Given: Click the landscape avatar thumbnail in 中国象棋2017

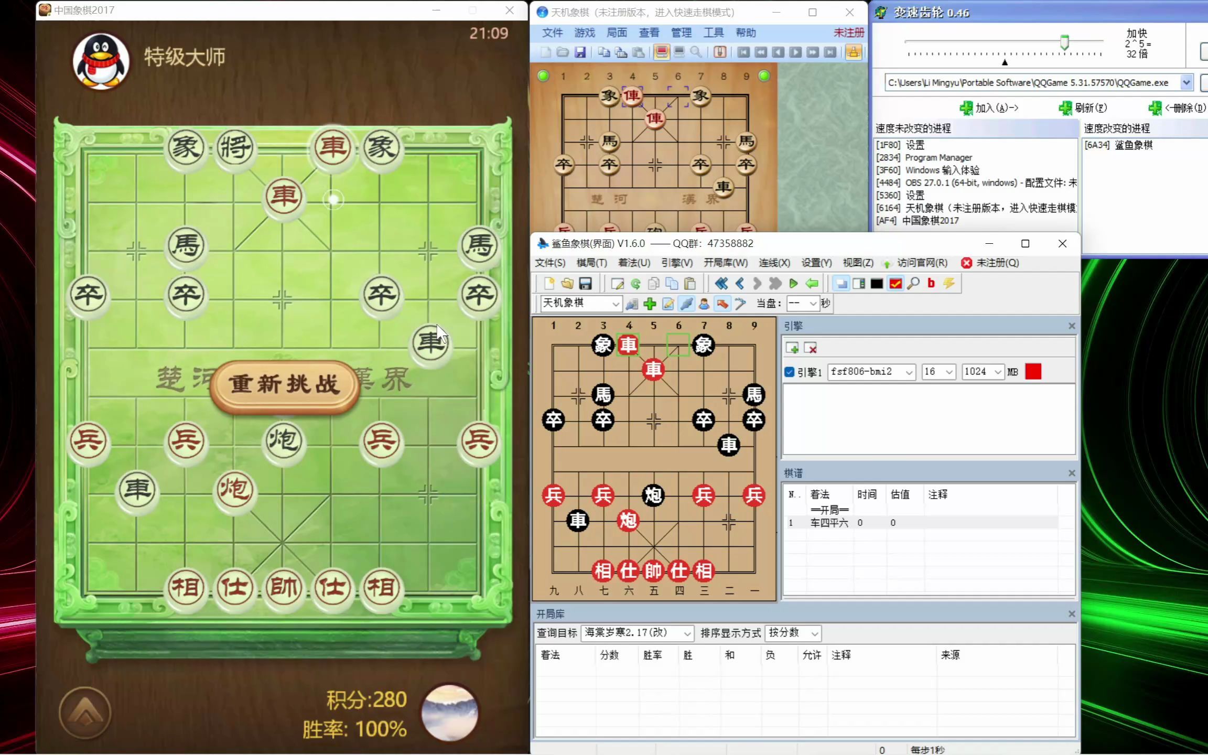Looking at the screenshot, I should (450, 713).
